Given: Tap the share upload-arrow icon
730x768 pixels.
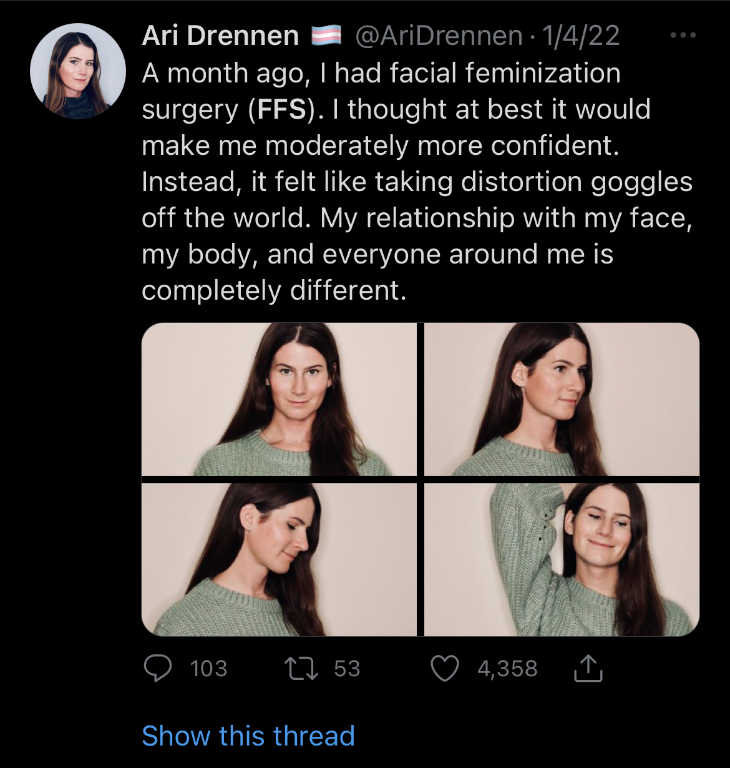Looking at the screenshot, I should pyautogui.click(x=587, y=668).
